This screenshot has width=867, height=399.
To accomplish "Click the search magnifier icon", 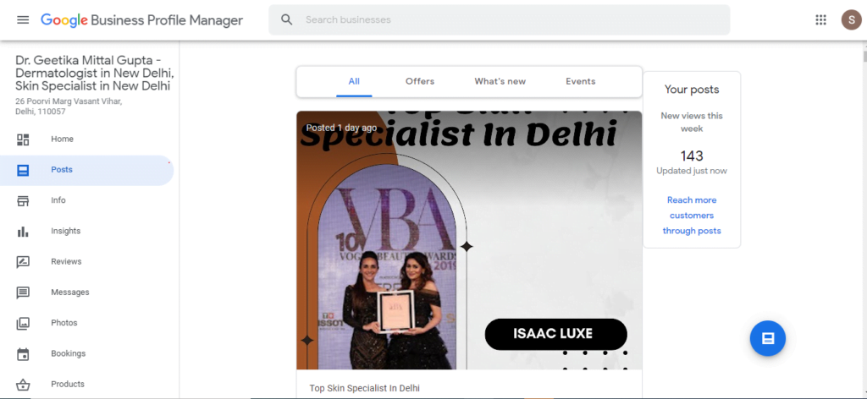I will [286, 20].
